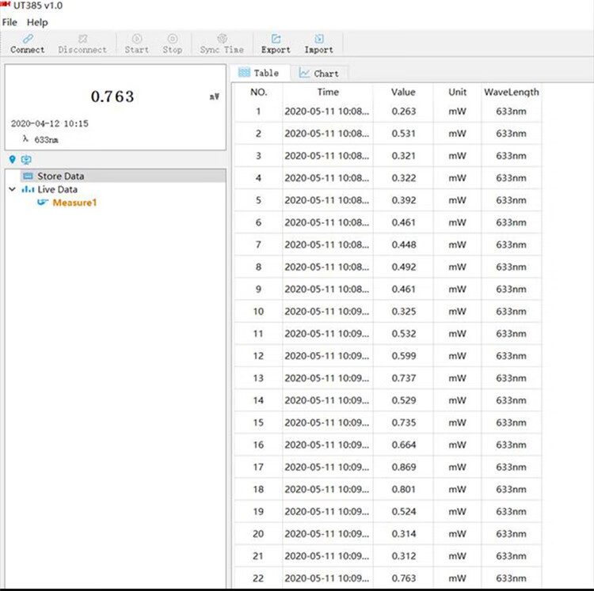Screen dimensions: 594x591
Task: Open the Help menu
Action: tap(37, 22)
